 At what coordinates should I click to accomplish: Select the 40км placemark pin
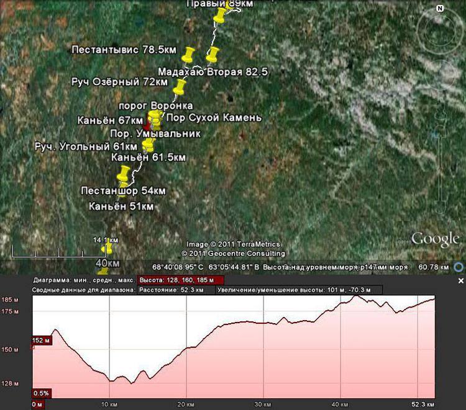click(103, 270)
